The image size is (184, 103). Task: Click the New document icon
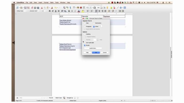coord(17,8)
